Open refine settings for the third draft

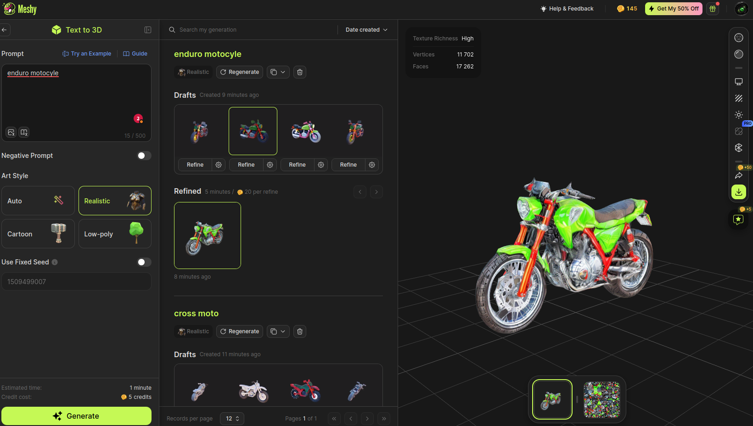[x=321, y=165]
